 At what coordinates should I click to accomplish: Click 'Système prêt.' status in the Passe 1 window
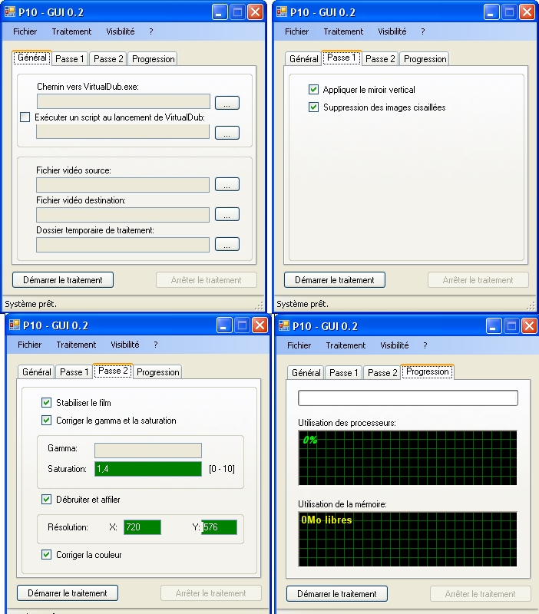pos(303,304)
